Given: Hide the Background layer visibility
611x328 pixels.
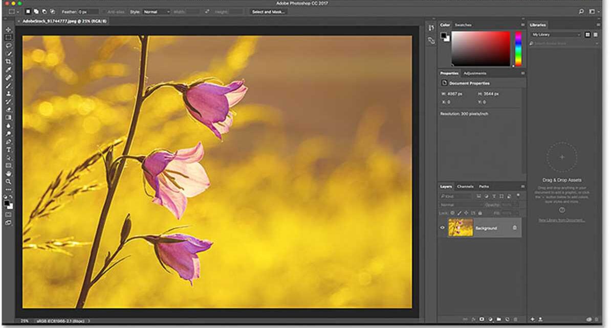Looking at the screenshot, I should [442, 228].
